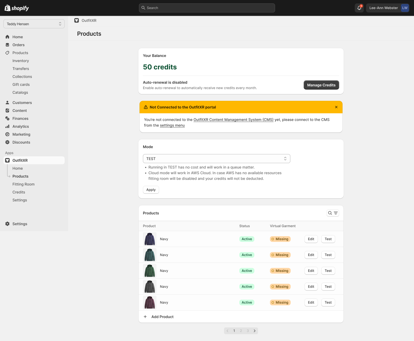Image resolution: width=414 pixels, height=341 pixels.
Task: Open Gift cards in the sidebar
Action: (21, 84)
